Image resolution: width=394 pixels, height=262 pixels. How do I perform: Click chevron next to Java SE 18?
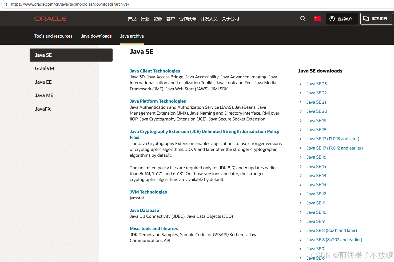tap(301, 130)
